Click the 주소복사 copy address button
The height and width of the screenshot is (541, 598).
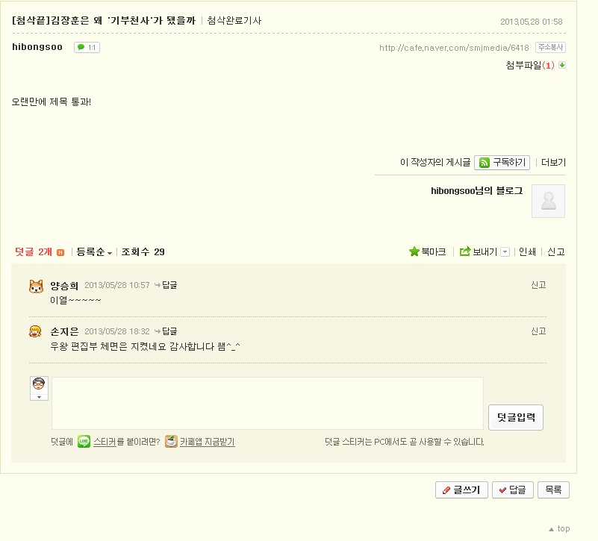552,47
